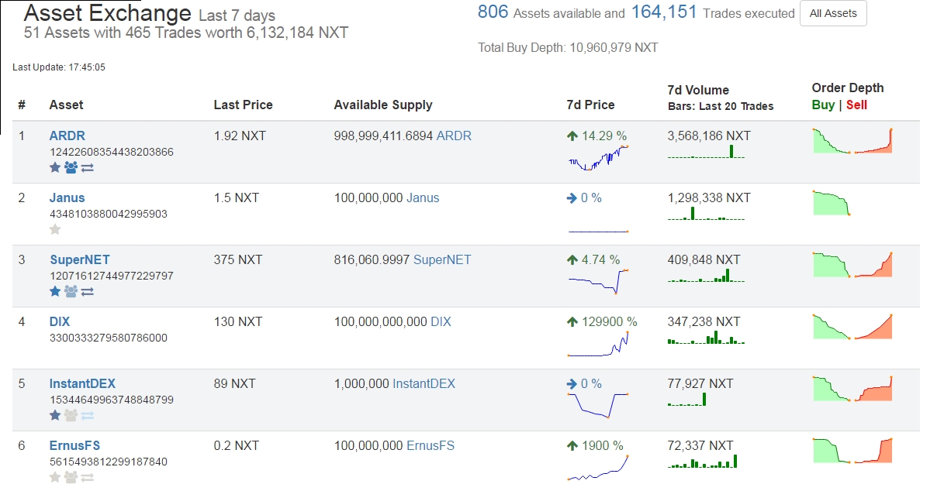This screenshot has height=491, width=944.
Task: Click the ARDR order depth chart
Action: click(x=852, y=141)
